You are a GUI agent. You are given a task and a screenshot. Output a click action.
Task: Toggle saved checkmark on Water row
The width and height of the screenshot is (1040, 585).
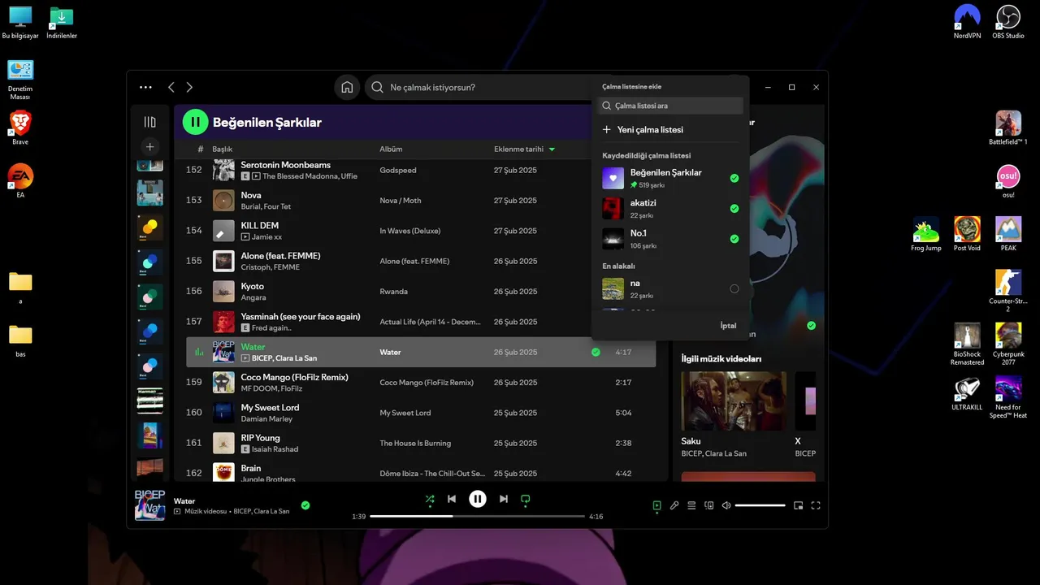pos(596,353)
